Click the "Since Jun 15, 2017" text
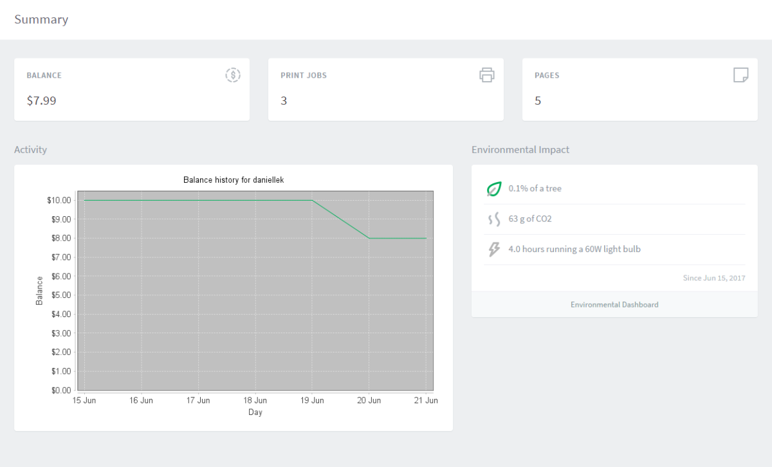772x467 pixels. [714, 277]
